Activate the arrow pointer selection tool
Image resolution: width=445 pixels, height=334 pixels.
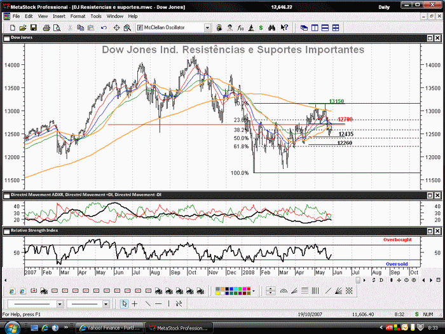(124, 304)
